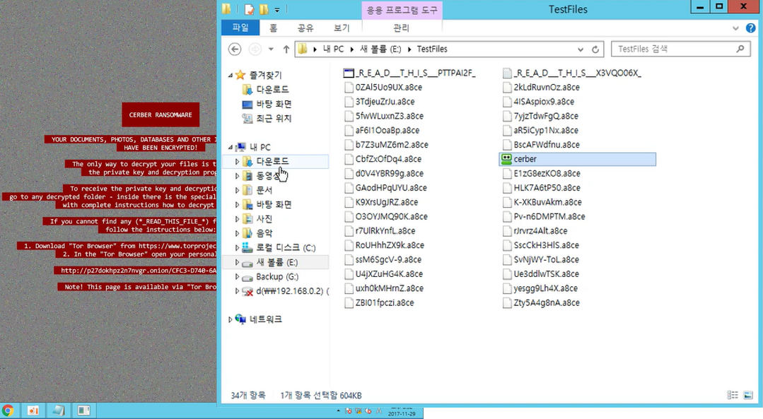Expand the ribbon with the chevron
The image size is (763, 419).
(735, 28)
